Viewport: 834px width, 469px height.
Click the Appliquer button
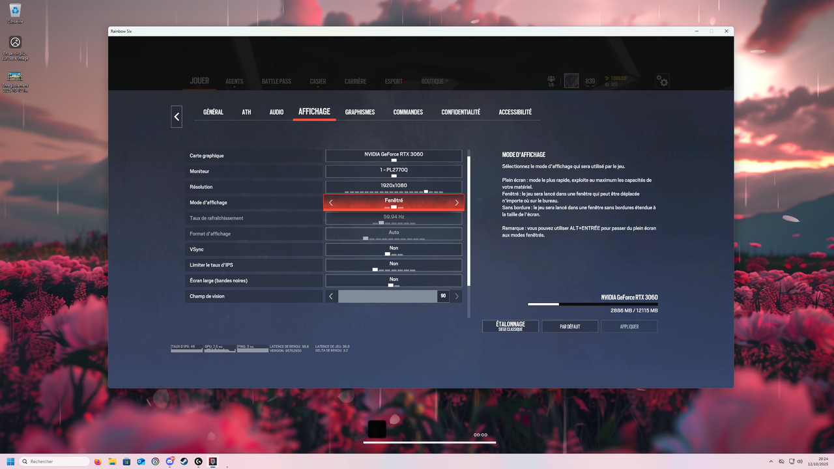(x=629, y=326)
